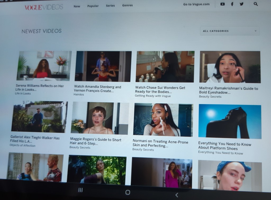Open the Series menu item

(110, 6)
